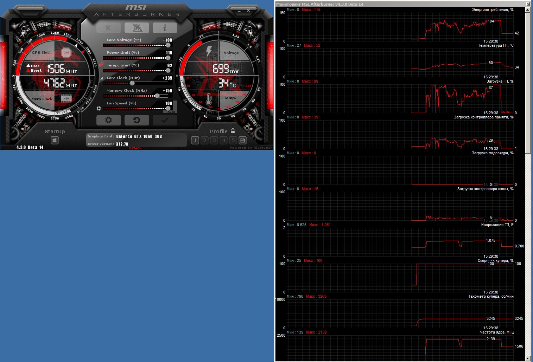Click the 'Скорость кулера, %' graph title
Viewport: 533px width, 362px height.
tap(496, 260)
